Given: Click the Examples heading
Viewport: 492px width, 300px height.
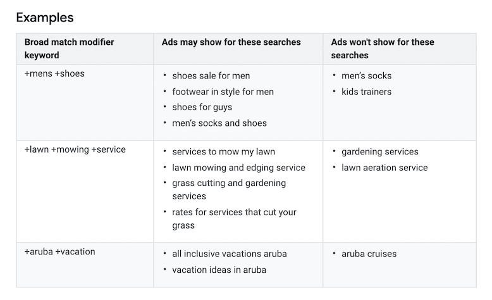Looking at the screenshot, I should coord(44,18).
